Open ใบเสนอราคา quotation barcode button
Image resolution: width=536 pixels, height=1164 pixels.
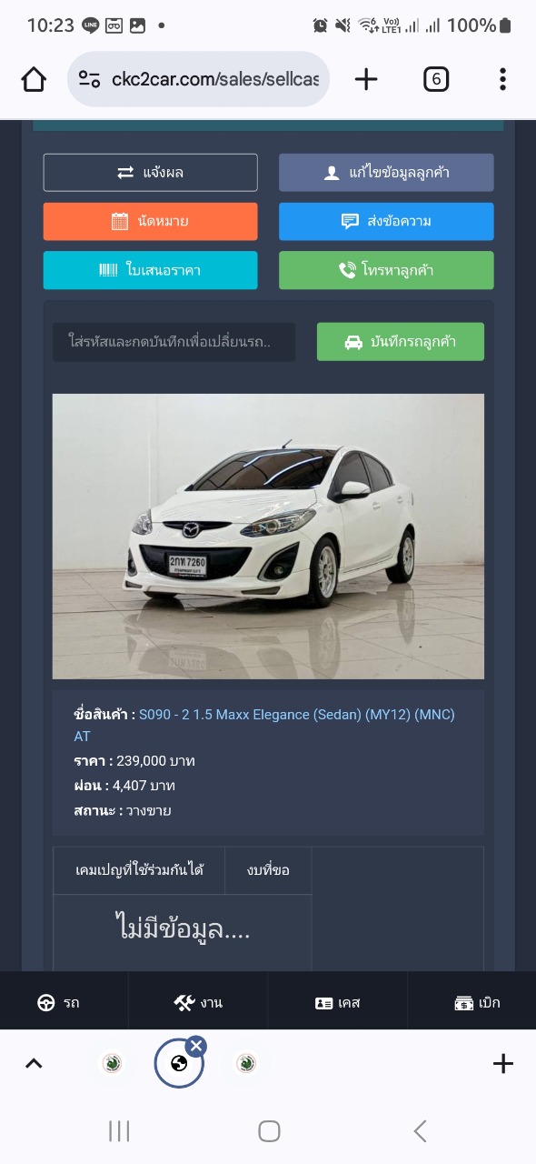click(151, 270)
